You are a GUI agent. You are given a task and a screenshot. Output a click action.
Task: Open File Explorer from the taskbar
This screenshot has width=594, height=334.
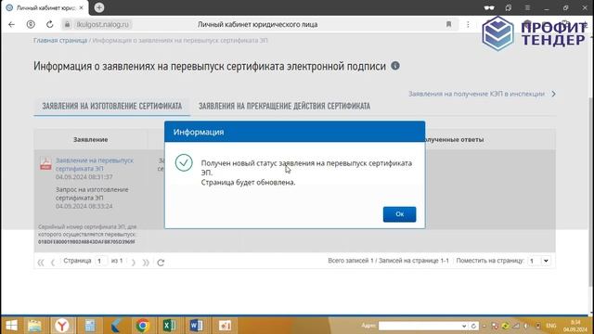pyautogui.click(x=34, y=326)
